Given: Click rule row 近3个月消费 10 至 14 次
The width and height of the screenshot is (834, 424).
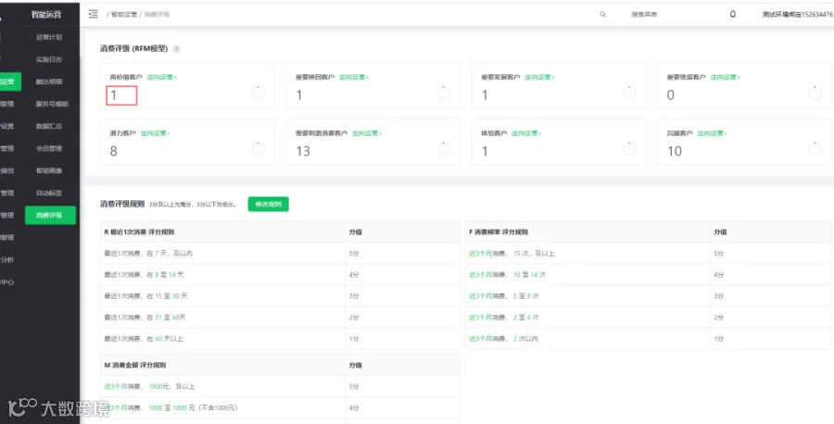Looking at the screenshot, I should click(649, 275).
